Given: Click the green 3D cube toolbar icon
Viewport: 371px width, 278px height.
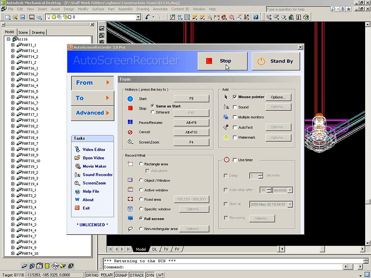Looking at the screenshot, I should (306, 17).
